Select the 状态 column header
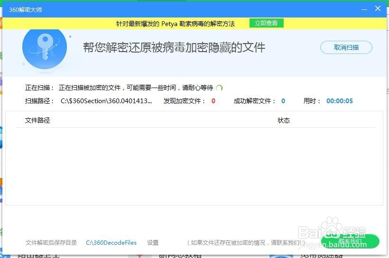The height and width of the screenshot is (258, 389). (x=284, y=120)
